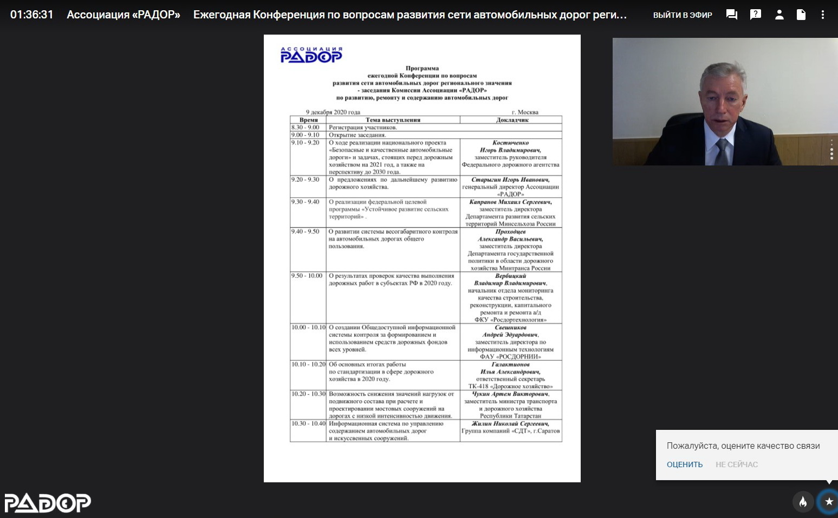Open the questions panel icon
This screenshot has height=518, width=838.
point(755,15)
